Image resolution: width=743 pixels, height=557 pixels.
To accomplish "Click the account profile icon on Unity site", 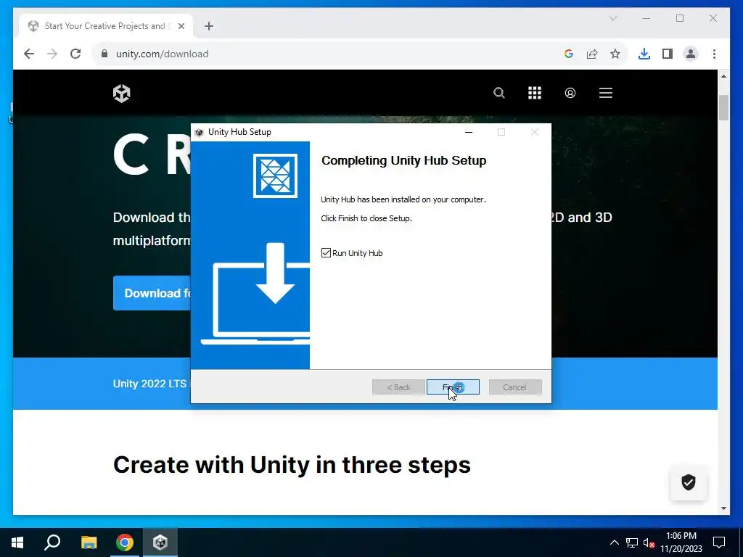I will pyautogui.click(x=570, y=93).
